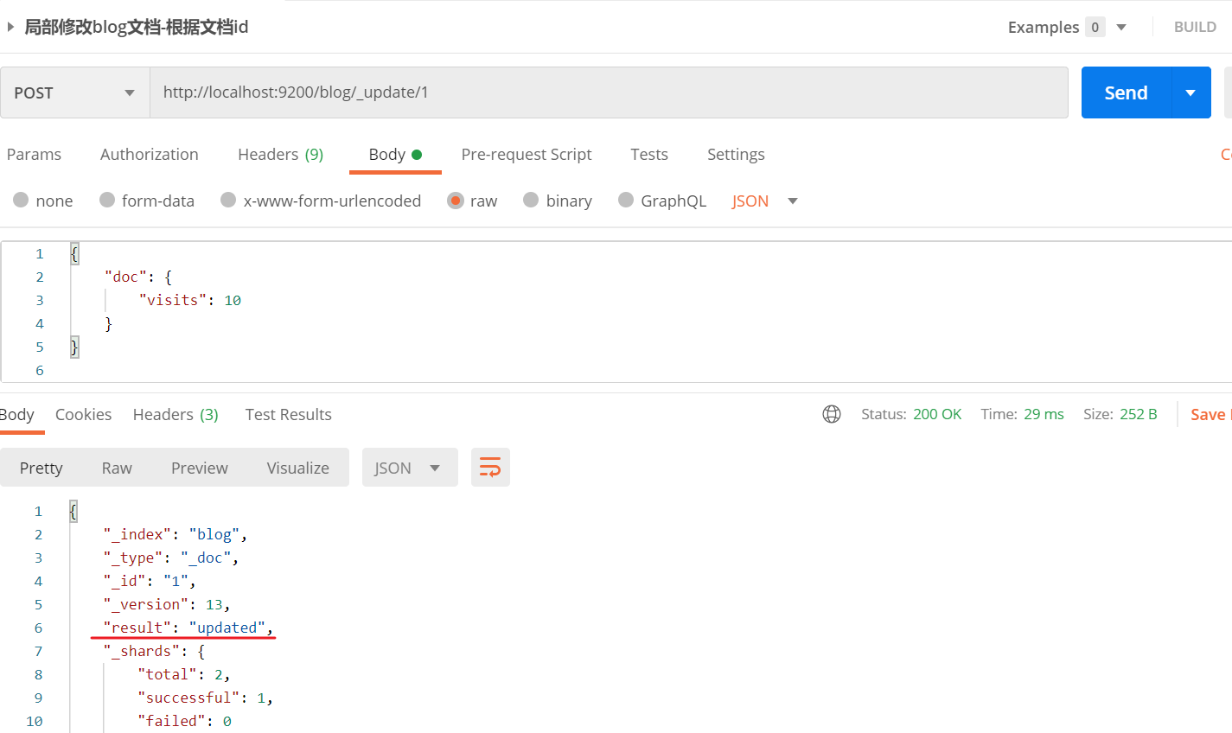Viewport: 1232px width, 733px height.
Task: Switch to the Params tab
Action: pos(34,154)
